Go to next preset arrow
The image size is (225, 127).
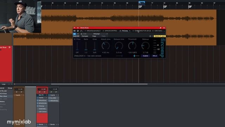86,34
